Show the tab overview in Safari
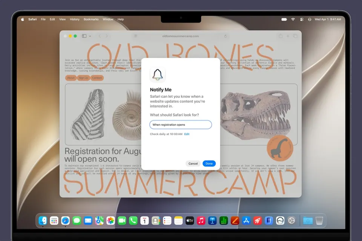This screenshot has width=362, height=241. click(295, 36)
